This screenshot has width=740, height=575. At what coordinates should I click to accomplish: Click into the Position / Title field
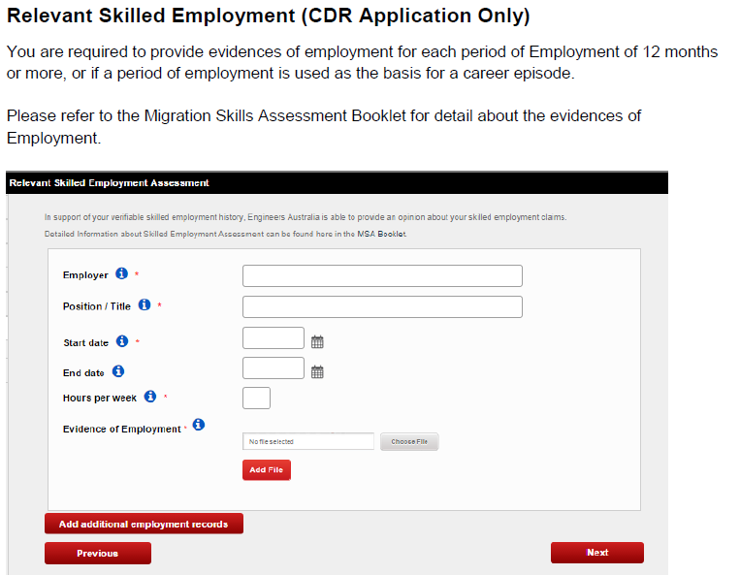[382, 306]
